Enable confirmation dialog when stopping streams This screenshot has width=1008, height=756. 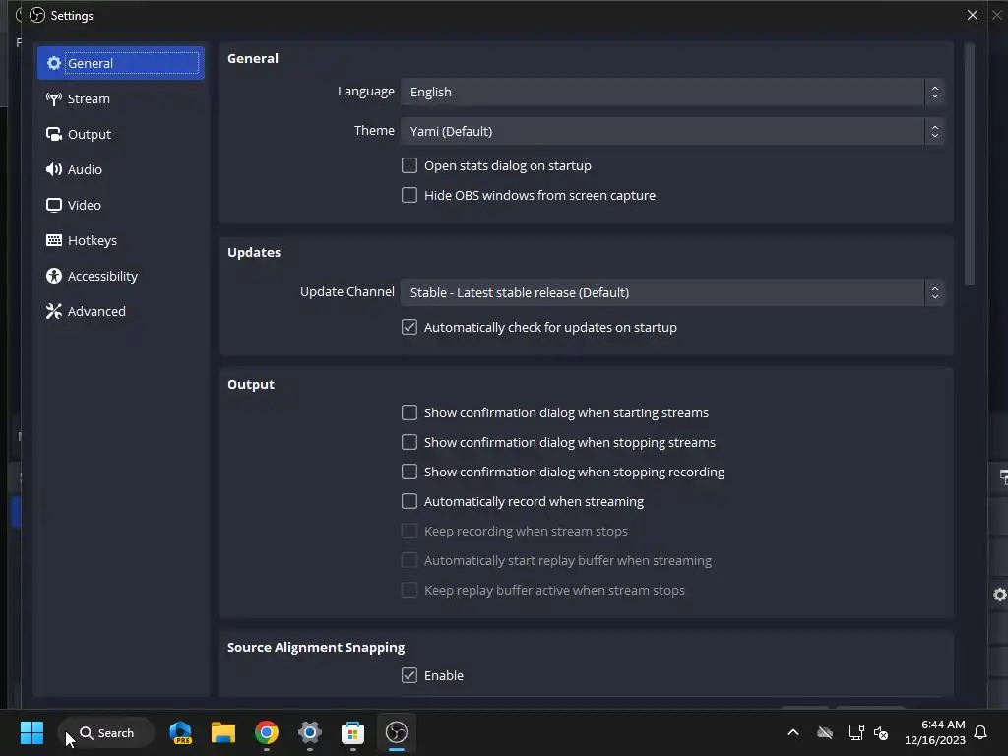(x=409, y=442)
